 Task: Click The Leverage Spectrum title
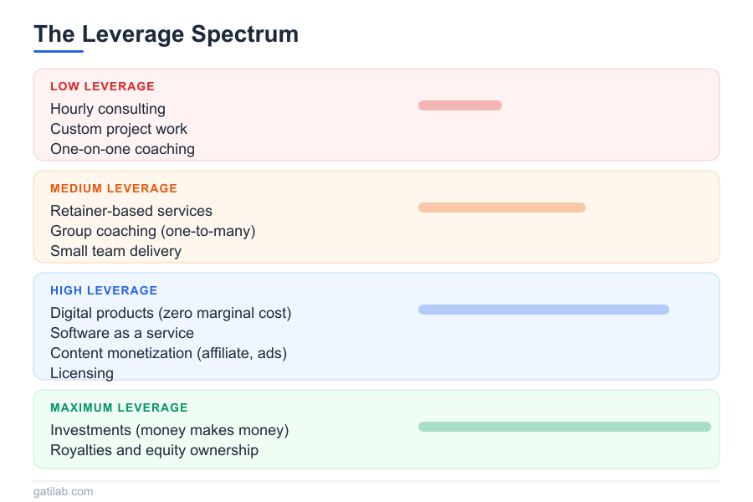coord(166,34)
